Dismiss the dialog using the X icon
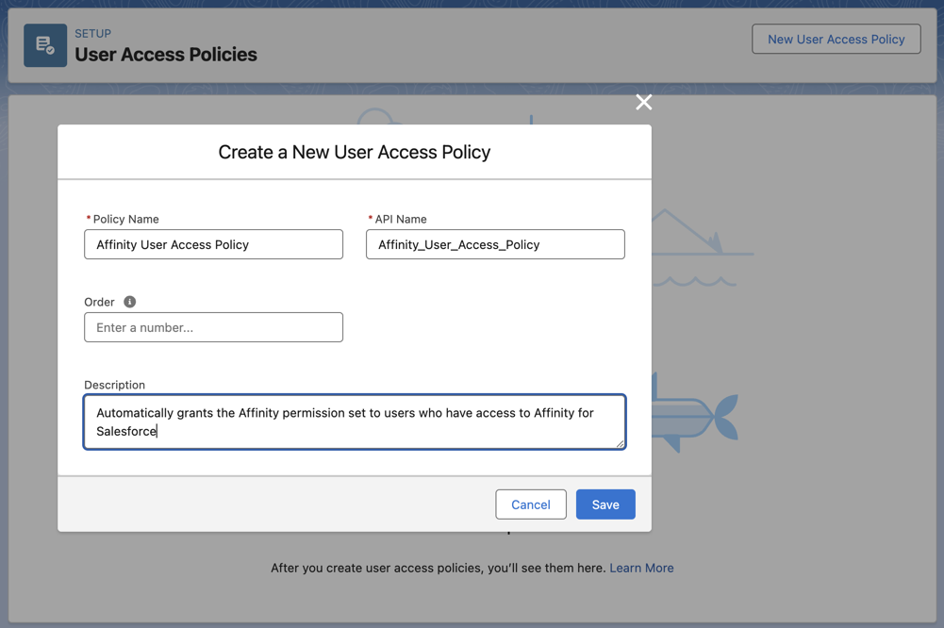This screenshot has width=944, height=628. [x=643, y=102]
